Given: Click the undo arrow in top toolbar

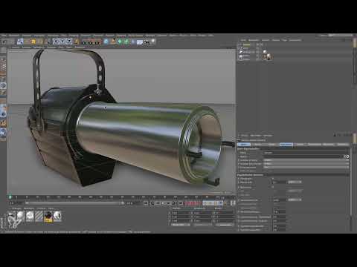Looking at the screenshot, I should (x=4, y=42).
